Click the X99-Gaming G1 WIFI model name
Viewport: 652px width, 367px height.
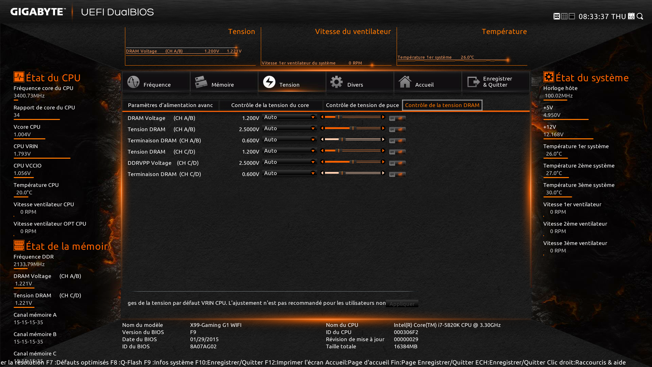pyautogui.click(x=216, y=325)
